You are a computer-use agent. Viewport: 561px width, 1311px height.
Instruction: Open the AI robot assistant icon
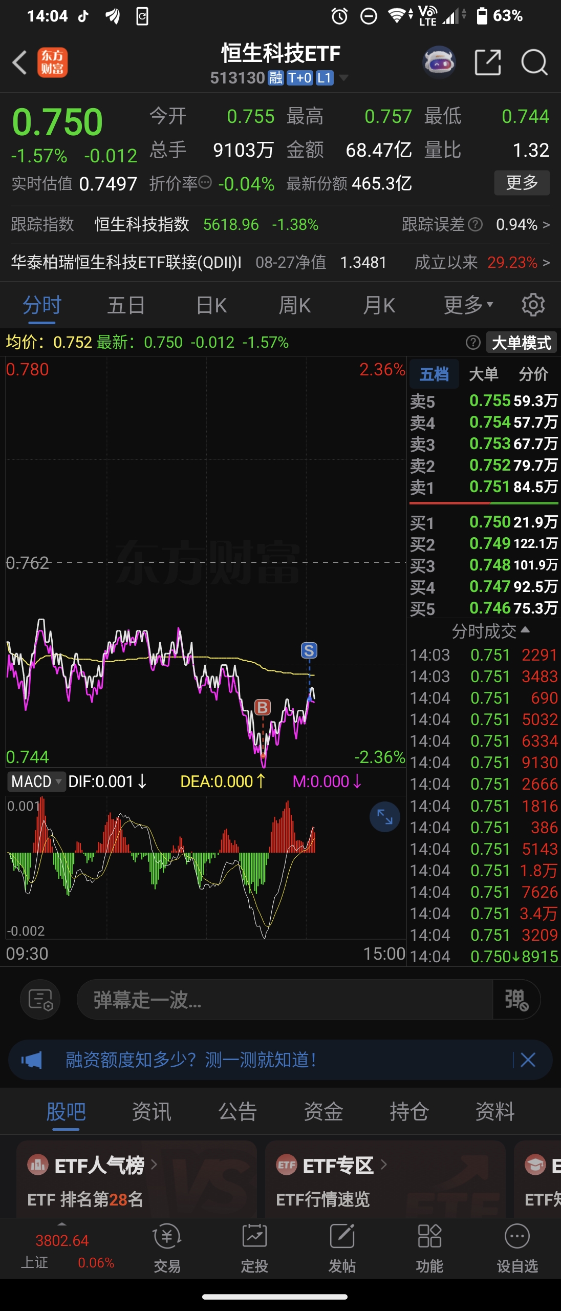tap(439, 62)
